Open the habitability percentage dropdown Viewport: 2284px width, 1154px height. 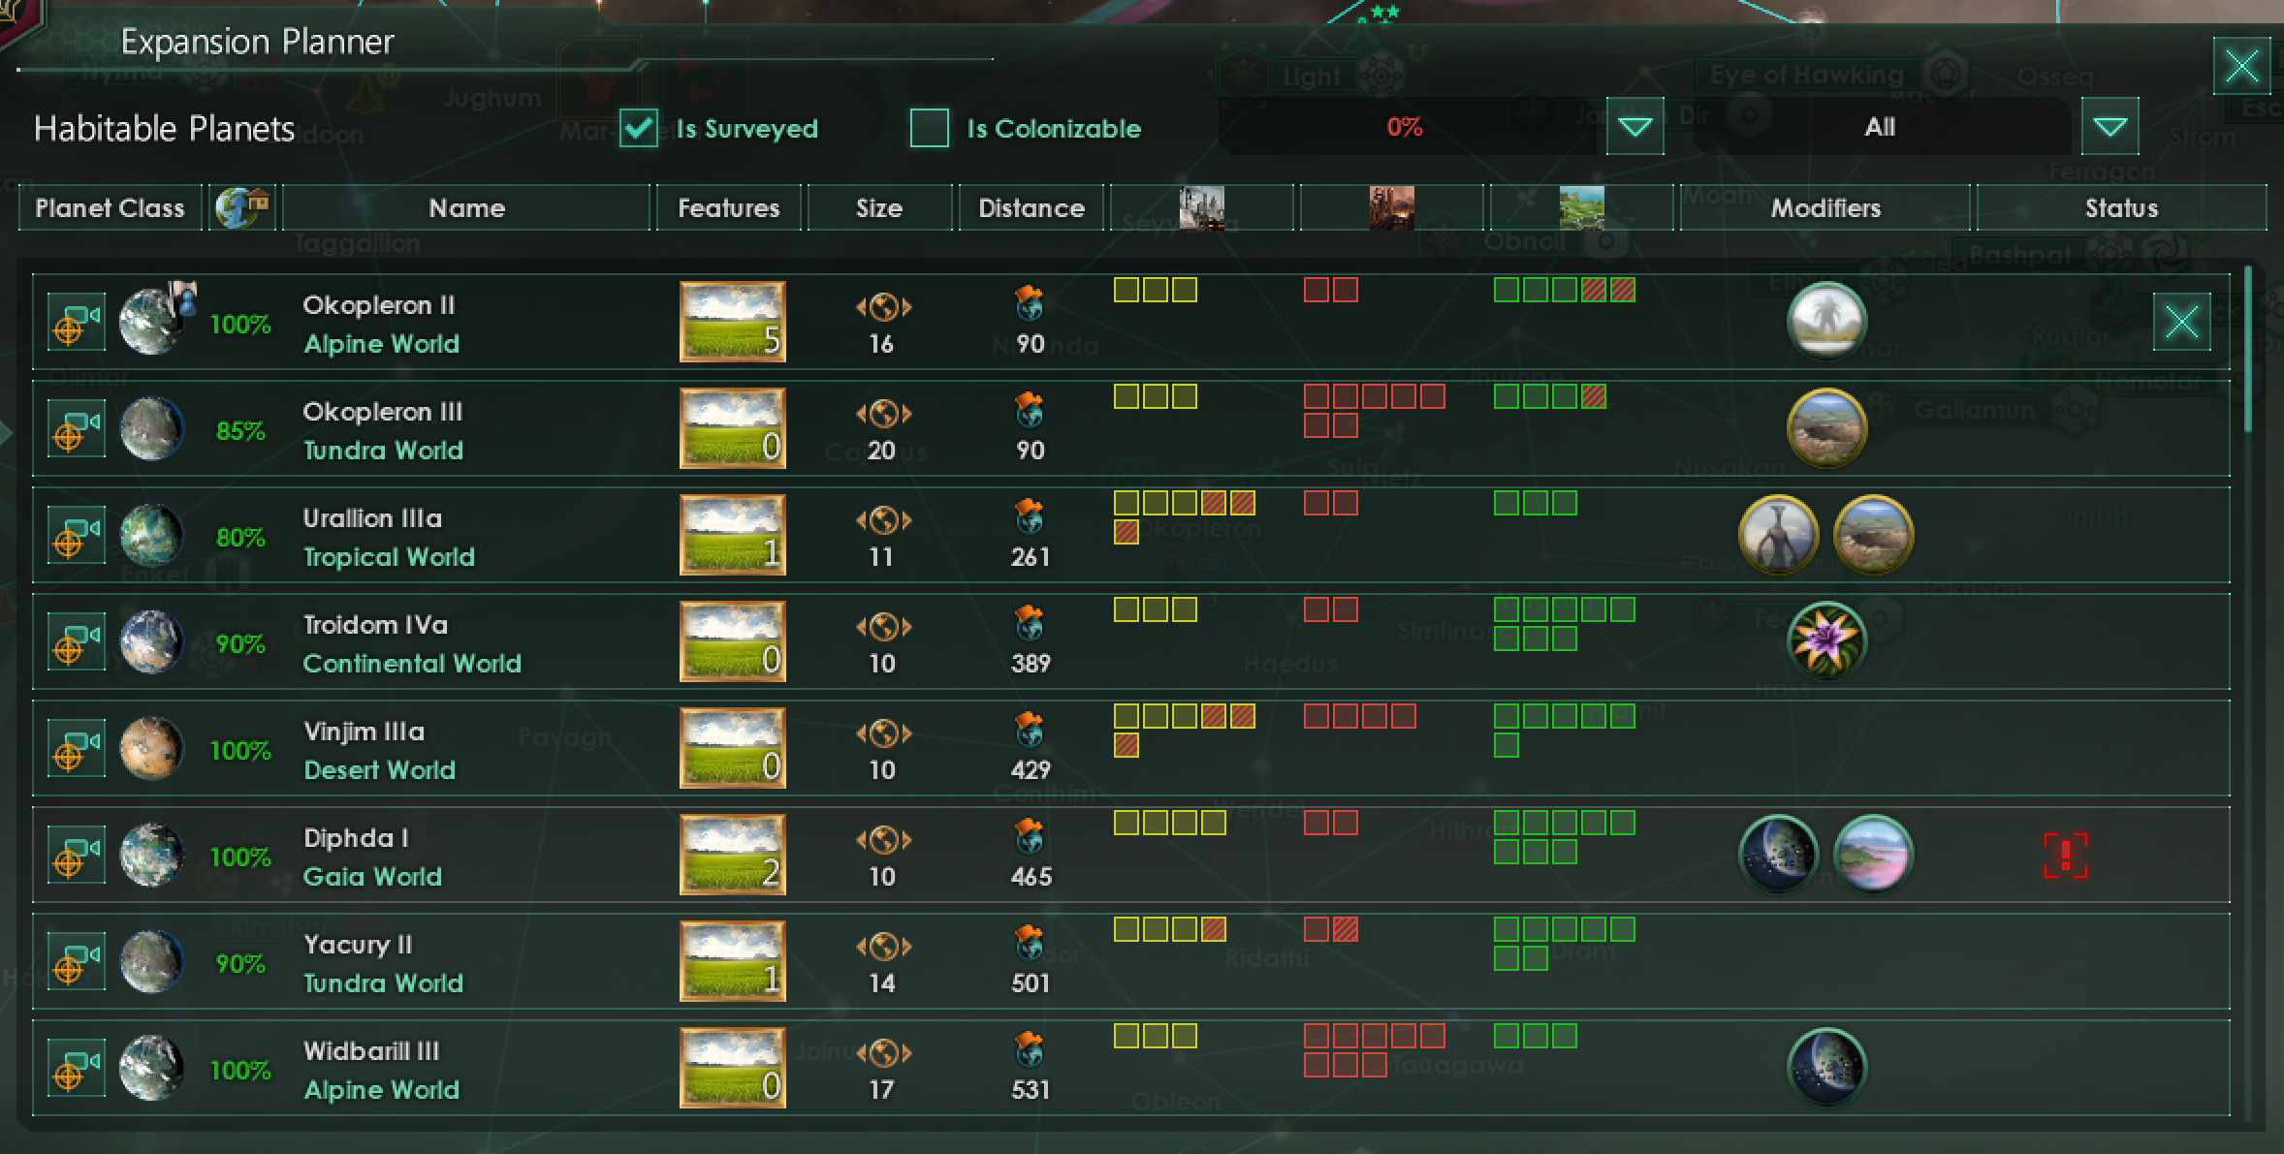click(x=1634, y=126)
